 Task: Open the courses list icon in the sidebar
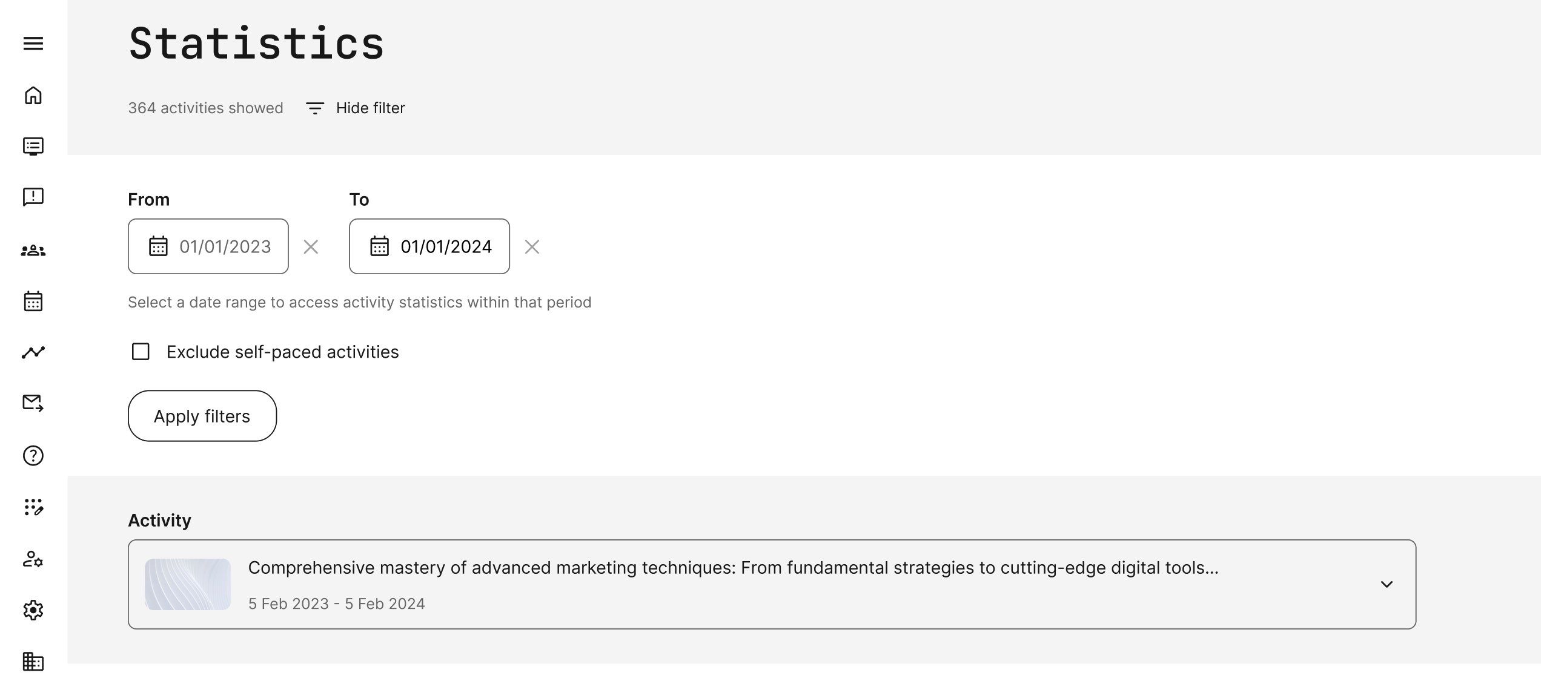33,146
